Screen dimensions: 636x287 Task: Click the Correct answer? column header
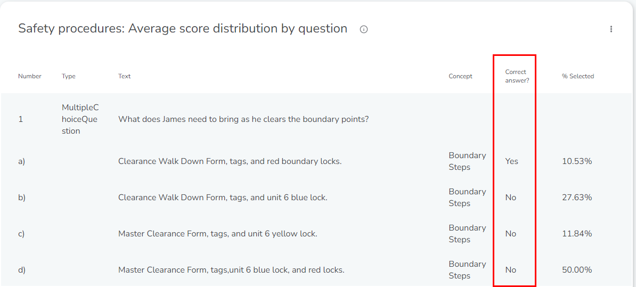[x=516, y=76]
